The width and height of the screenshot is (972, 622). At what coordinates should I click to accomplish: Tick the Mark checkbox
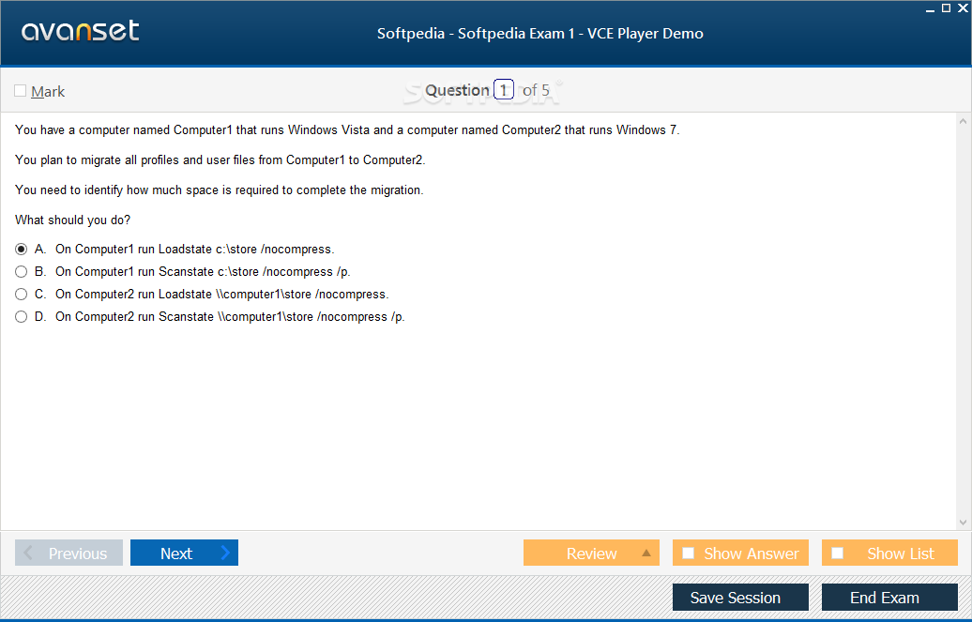(21, 91)
